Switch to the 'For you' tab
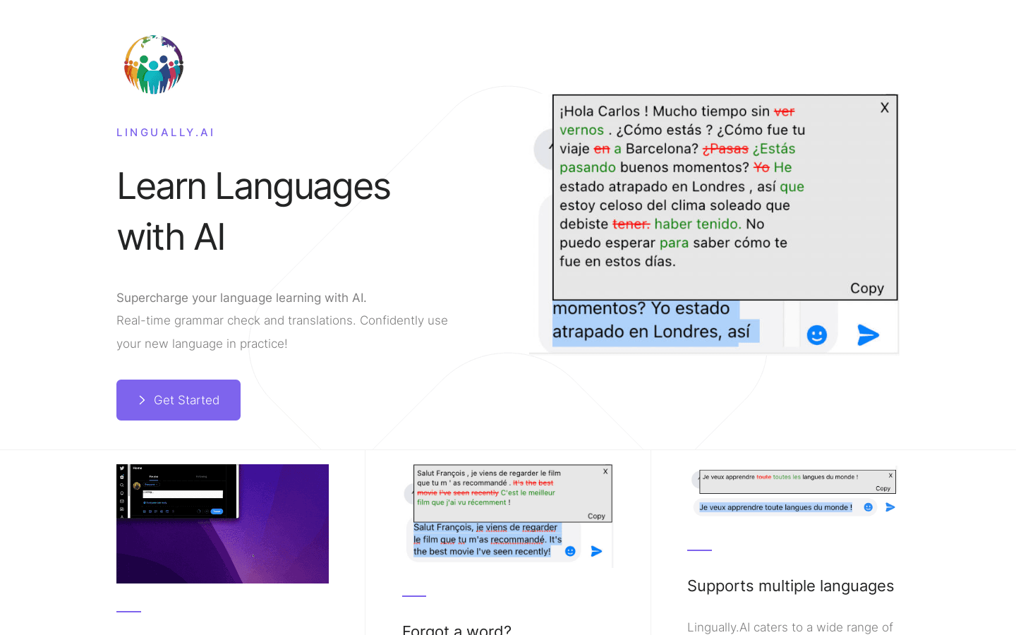Viewport: 1016px width, 635px height. (x=154, y=477)
